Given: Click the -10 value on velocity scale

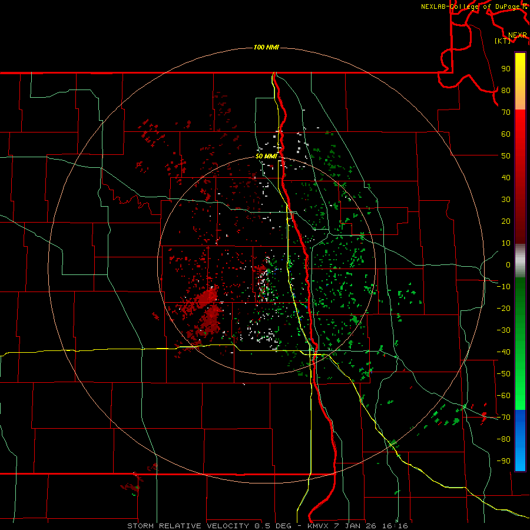Looking at the screenshot, I should click(x=503, y=287).
